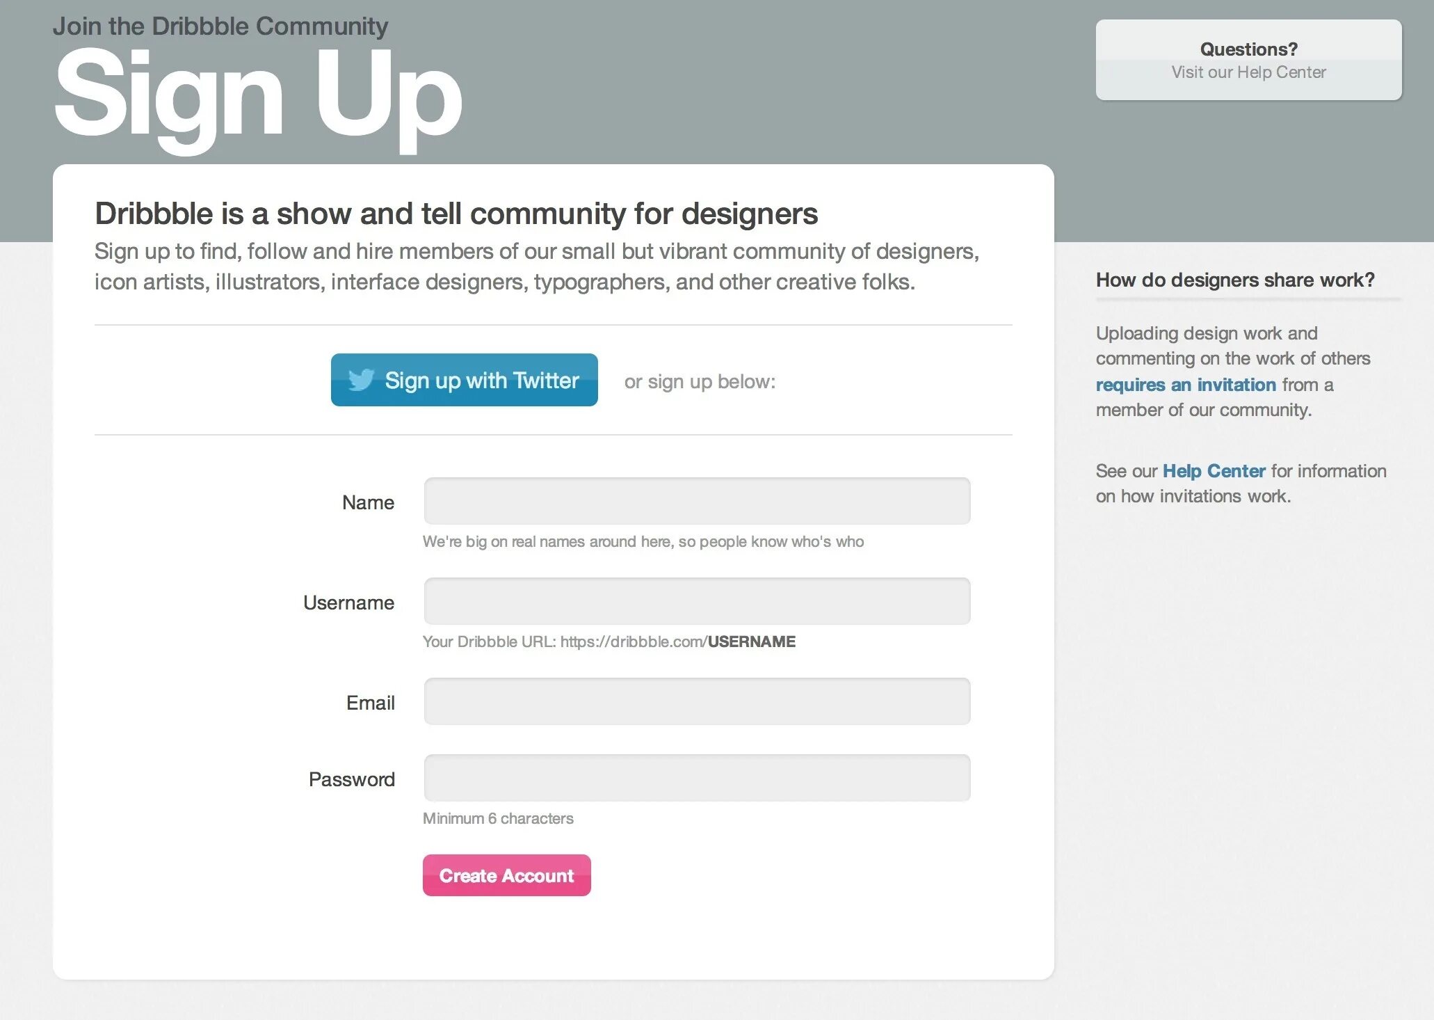Click the 'Username' field label
Screen dimensions: 1434x1020
(x=348, y=603)
